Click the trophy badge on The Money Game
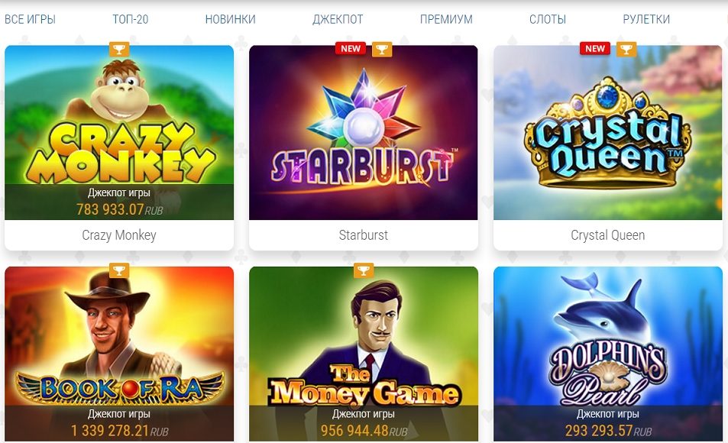 point(364,270)
